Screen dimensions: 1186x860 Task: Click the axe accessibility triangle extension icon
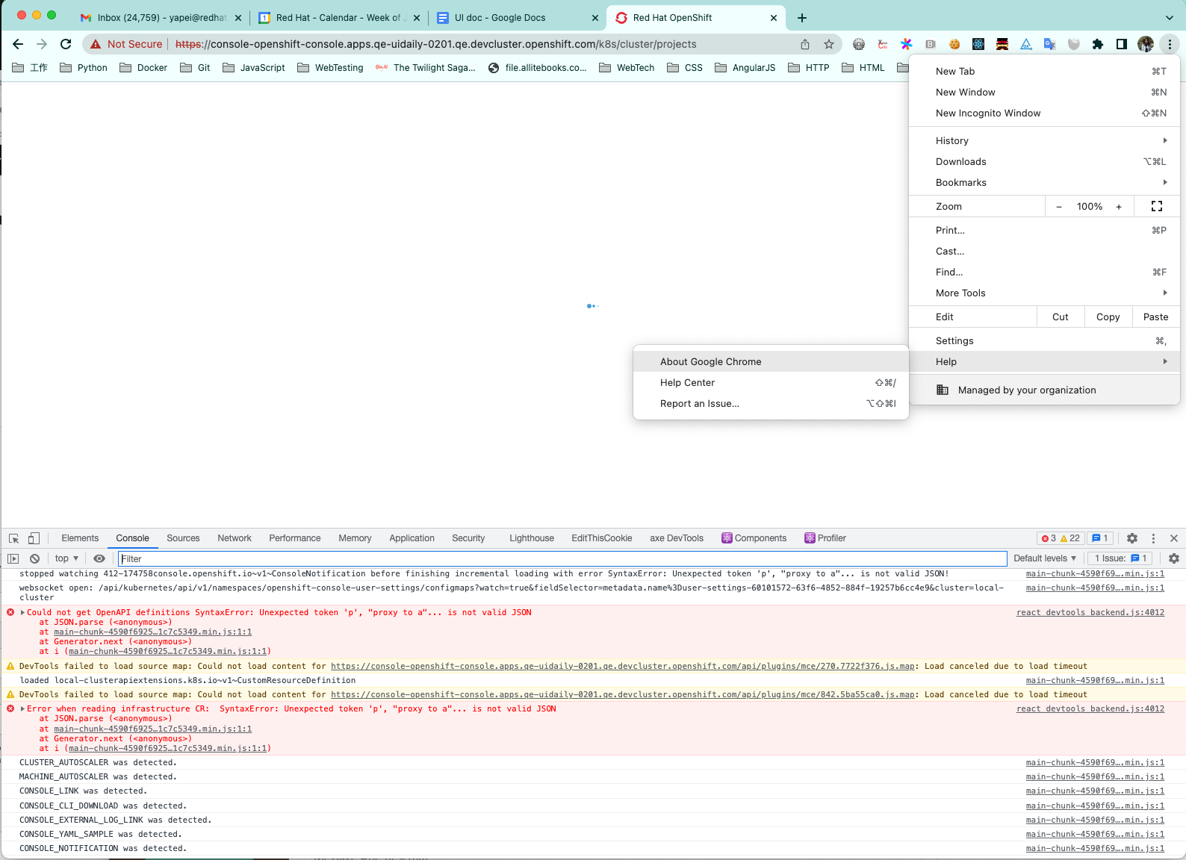(1026, 44)
